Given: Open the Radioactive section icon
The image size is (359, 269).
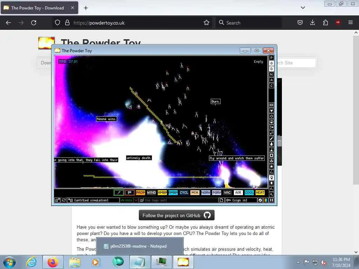Looking at the screenshot, I should (271, 161).
